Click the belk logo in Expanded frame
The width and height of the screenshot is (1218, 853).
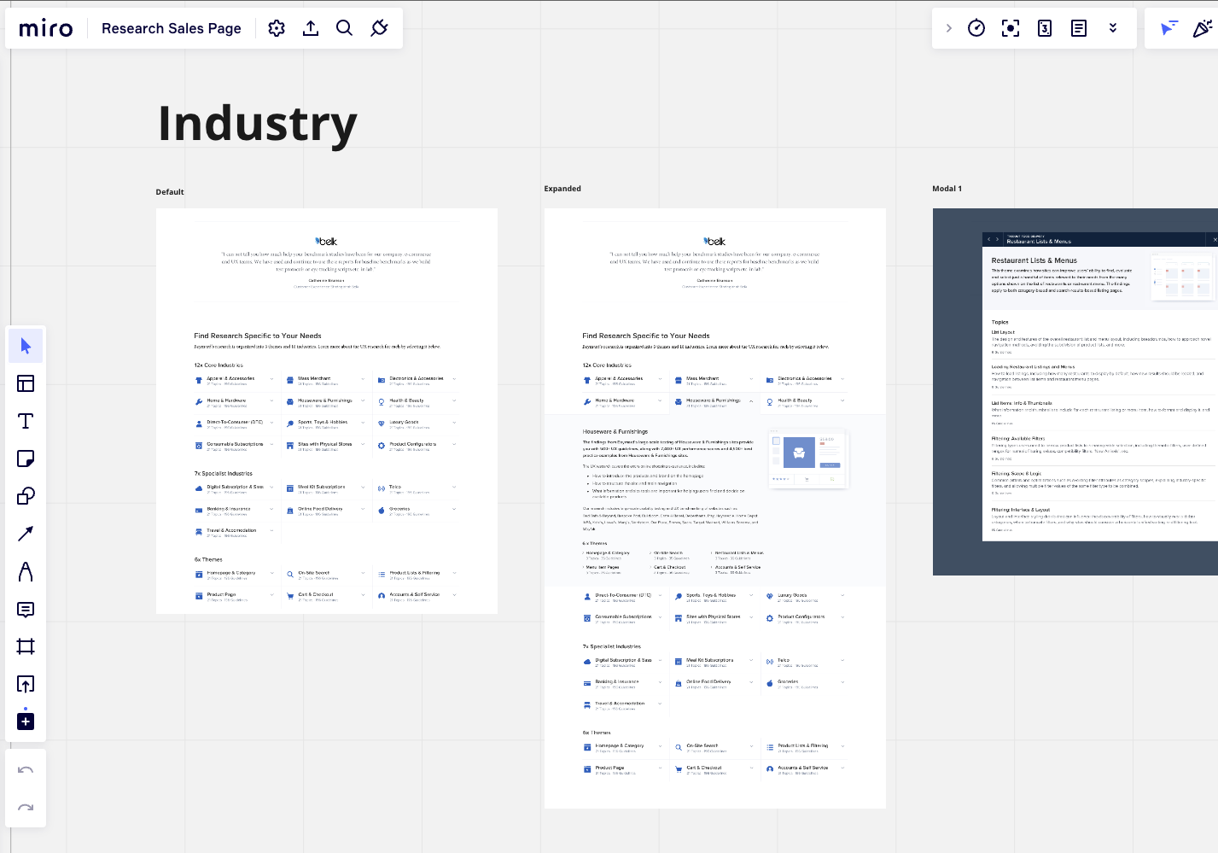(x=714, y=242)
